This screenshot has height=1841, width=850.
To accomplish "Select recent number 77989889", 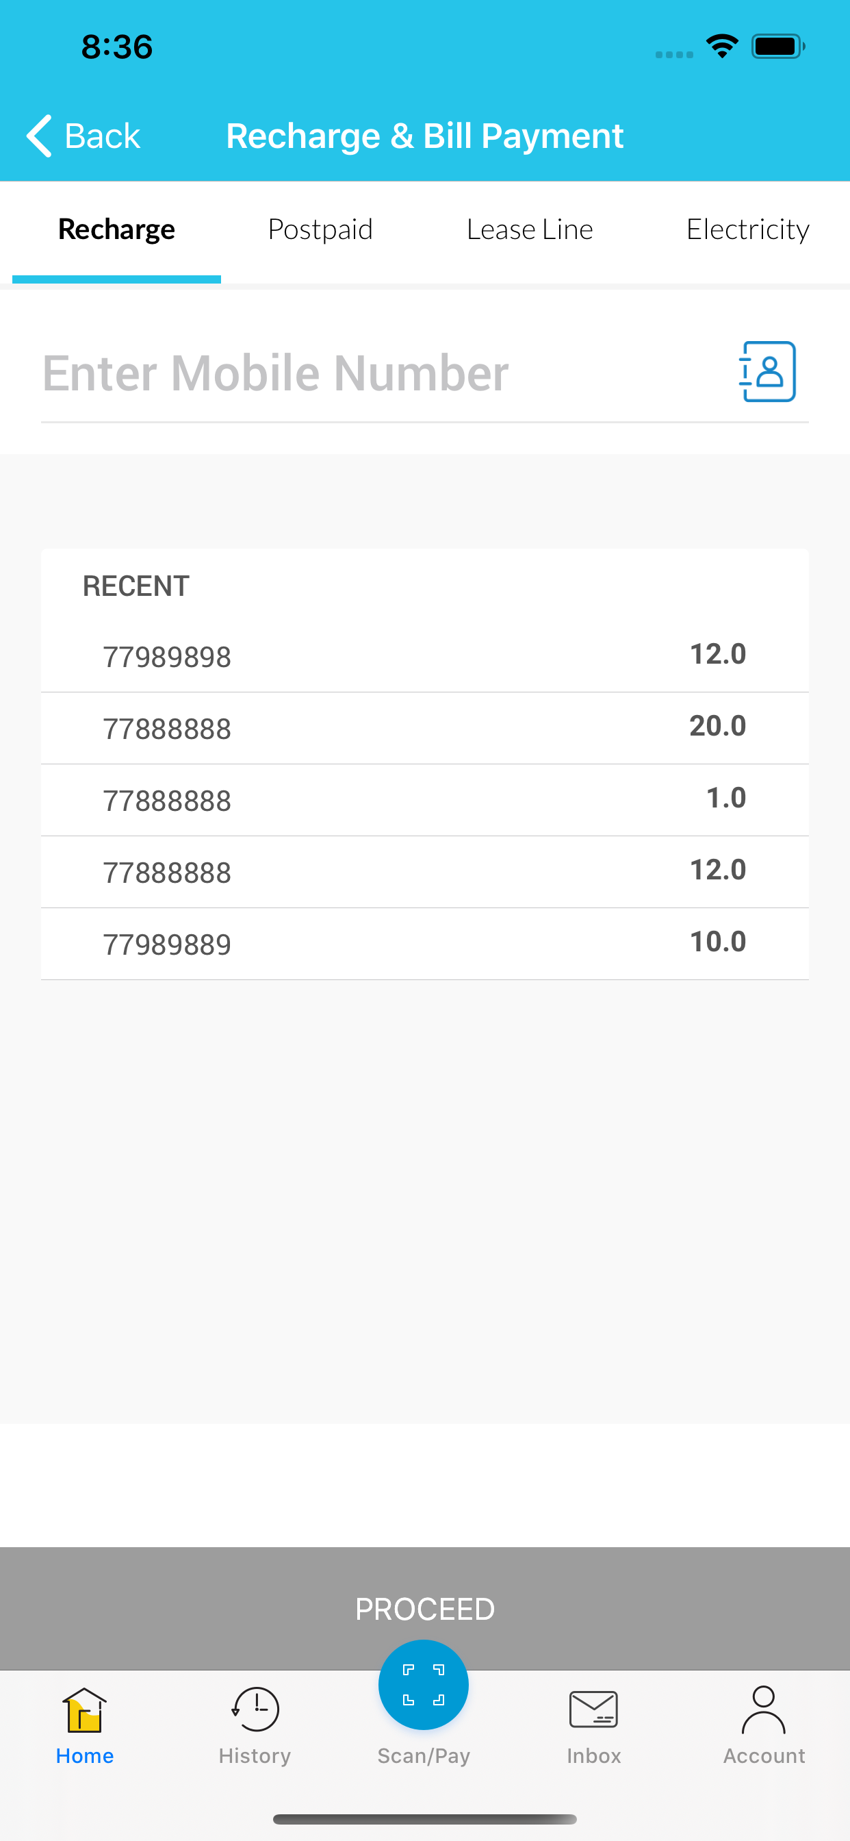I will click(x=425, y=944).
